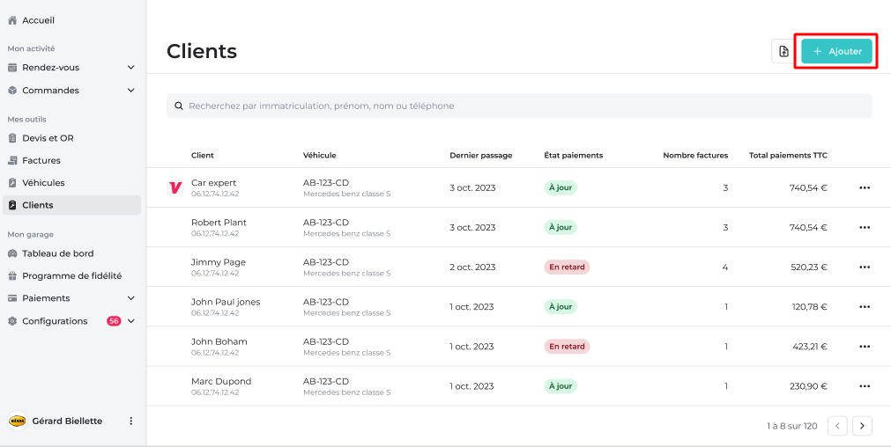891x447 pixels.
Task: Go to previous page of clients
Action: 837,426
